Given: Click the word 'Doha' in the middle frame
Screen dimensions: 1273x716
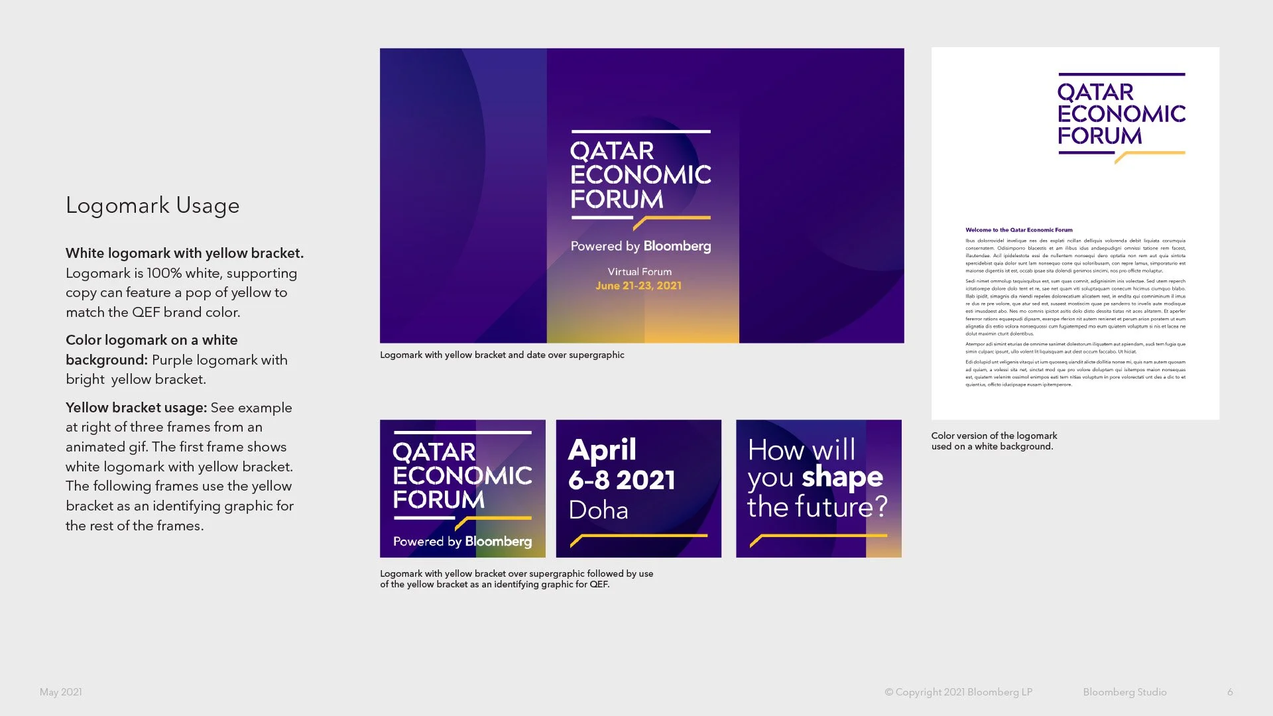Looking at the screenshot, I should [598, 510].
